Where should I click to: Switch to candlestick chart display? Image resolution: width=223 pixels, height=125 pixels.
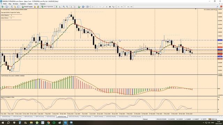pos(60,7)
